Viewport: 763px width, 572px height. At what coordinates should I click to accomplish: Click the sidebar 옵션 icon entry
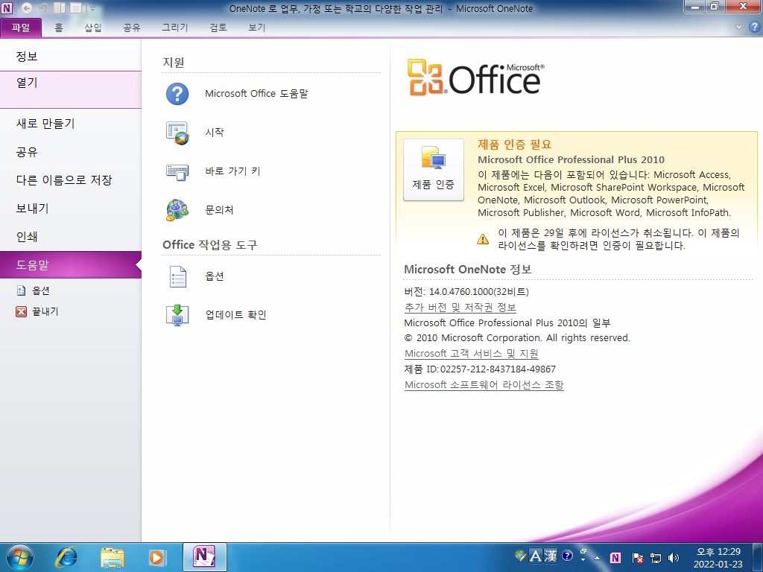tap(22, 291)
